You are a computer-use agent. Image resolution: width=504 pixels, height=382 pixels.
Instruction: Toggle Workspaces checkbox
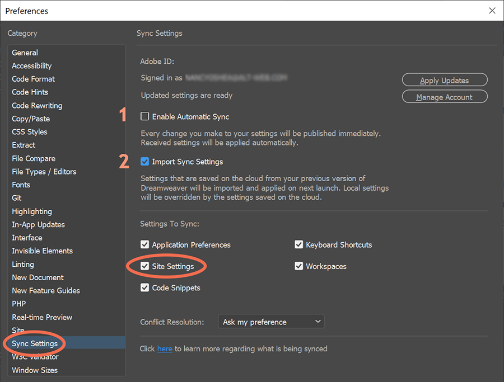(298, 266)
